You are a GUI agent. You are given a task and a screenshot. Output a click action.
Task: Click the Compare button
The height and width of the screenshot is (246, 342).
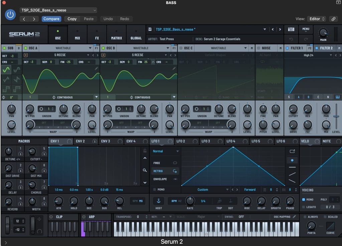[x=51, y=19]
